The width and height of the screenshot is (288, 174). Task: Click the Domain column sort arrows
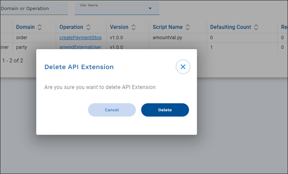coord(40,27)
